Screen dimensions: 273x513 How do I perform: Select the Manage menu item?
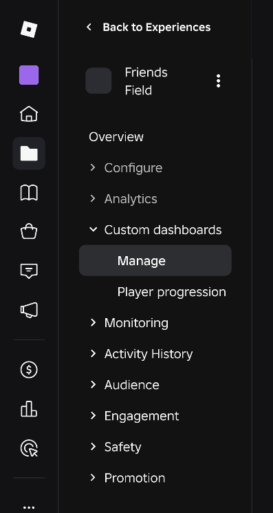pyautogui.click(x=155, y=260)
